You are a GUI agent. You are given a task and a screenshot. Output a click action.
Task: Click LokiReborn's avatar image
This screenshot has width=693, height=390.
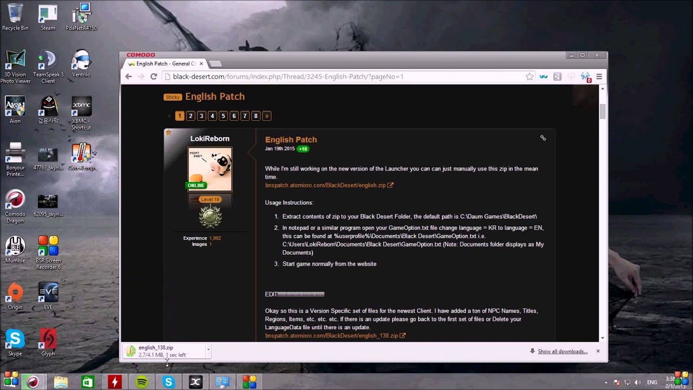tap(210, 169)
